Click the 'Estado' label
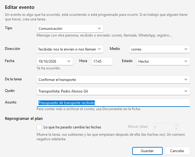 [x=127, y=61]
